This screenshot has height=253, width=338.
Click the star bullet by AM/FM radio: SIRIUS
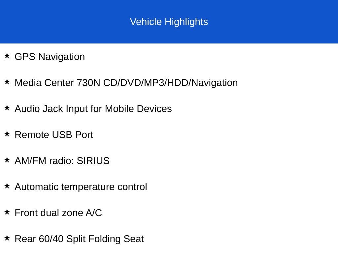pos(7,160)
